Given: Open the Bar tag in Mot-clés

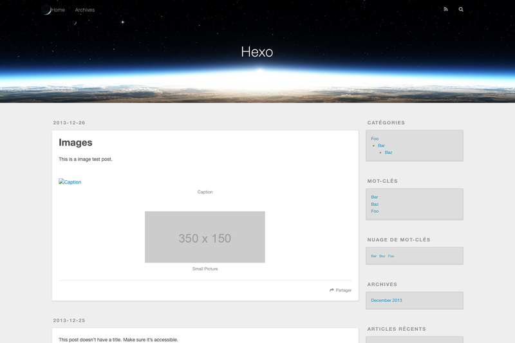Looking at the screenshot, I should click(375, 197).
